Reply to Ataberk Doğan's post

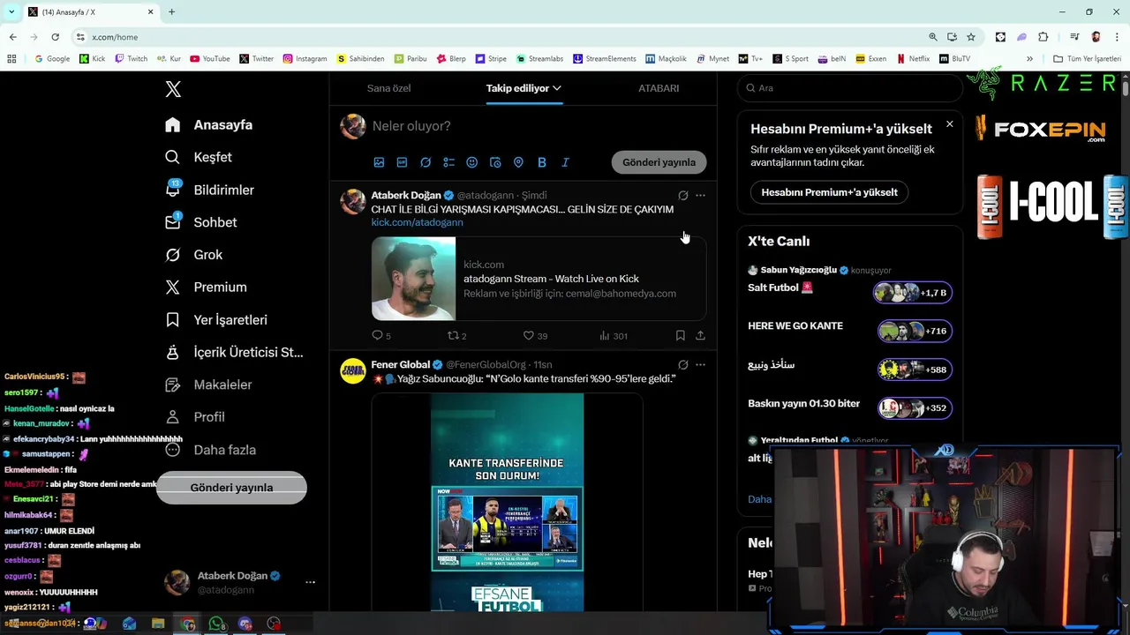coord(380,336)
